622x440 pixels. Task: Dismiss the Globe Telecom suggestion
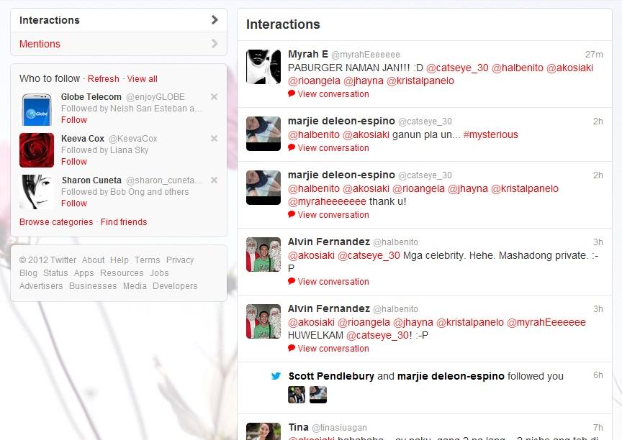coord(214,96)
